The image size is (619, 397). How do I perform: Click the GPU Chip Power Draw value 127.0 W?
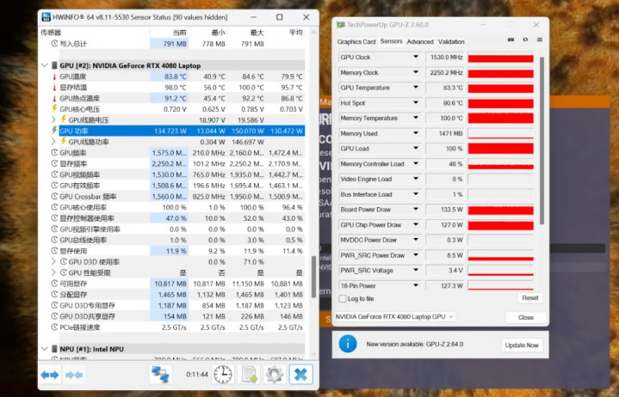pos(446,224)
